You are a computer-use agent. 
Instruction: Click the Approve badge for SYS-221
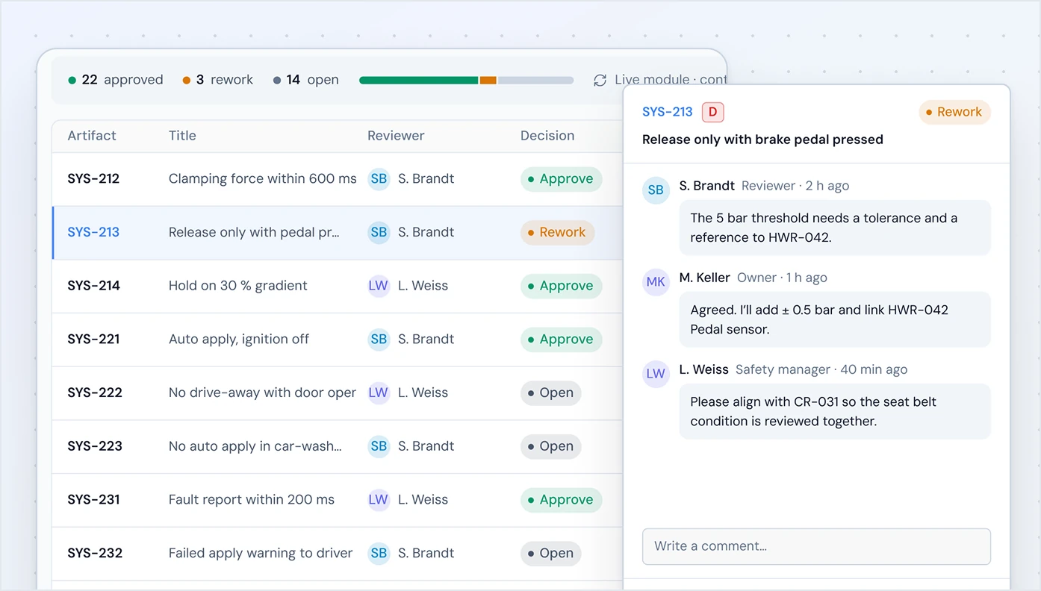(561, 340)
